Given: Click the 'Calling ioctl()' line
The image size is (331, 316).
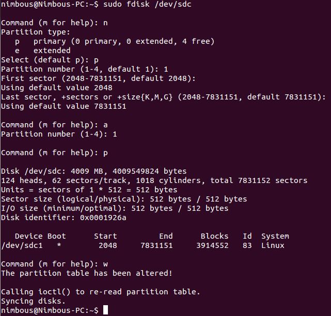Looking at the screenshot, I should [x=101, y=292].
